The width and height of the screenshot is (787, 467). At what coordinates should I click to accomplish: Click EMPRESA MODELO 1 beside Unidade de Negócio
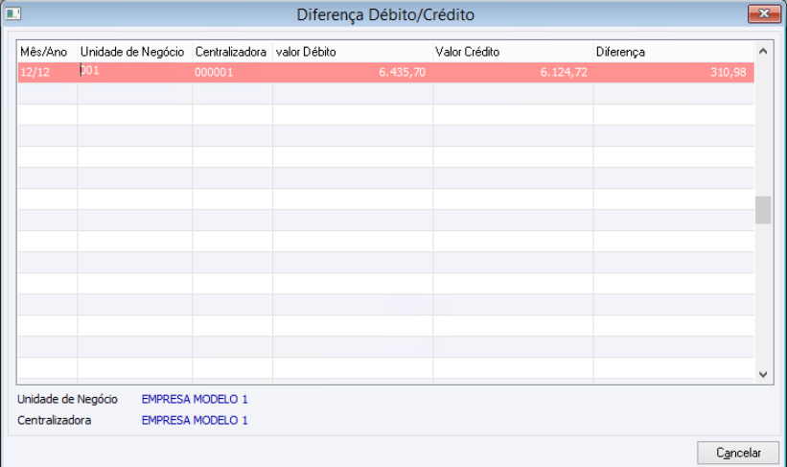click(195, 399)
